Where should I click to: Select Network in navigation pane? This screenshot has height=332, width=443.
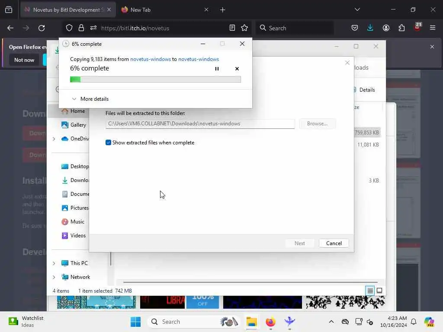76,277
